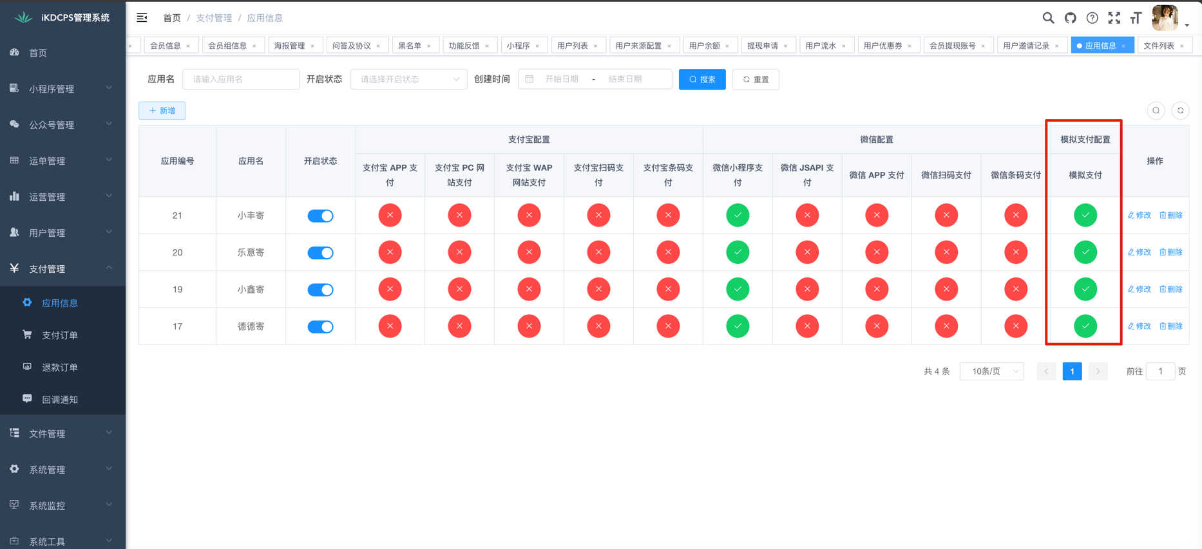This screenshot has width=1202, height=549.
Task: Collapse the sidebar with hamburger icon
Action: (142, 18)
